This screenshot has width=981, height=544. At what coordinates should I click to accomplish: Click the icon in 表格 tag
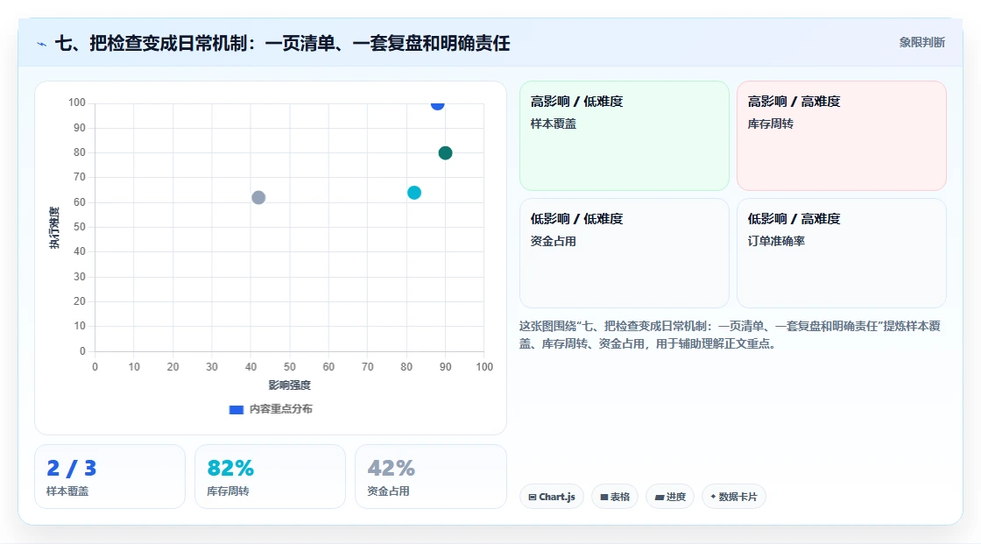tap(604, 497)
